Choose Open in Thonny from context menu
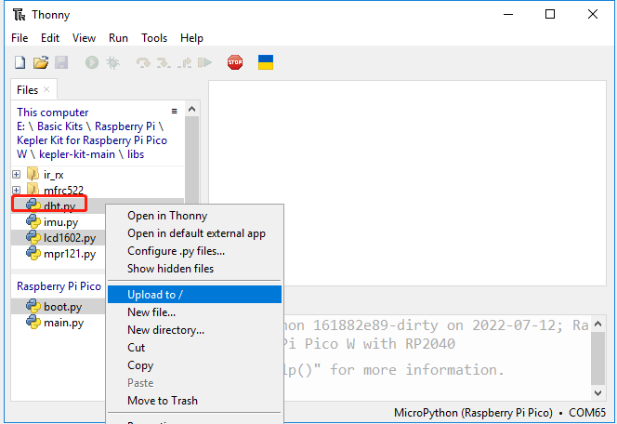617x424 pixels. [x=195, y=216]
